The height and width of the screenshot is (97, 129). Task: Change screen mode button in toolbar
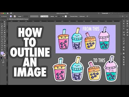pyautogui.click(x=3, y=62)
